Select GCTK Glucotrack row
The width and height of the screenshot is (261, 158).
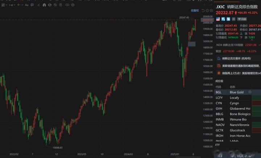pos(237,130)
